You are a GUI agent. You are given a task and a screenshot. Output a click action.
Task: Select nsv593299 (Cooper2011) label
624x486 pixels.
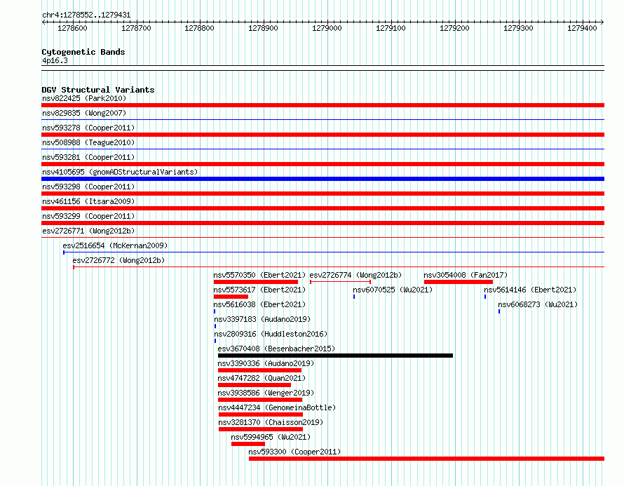tap(88, 216)
